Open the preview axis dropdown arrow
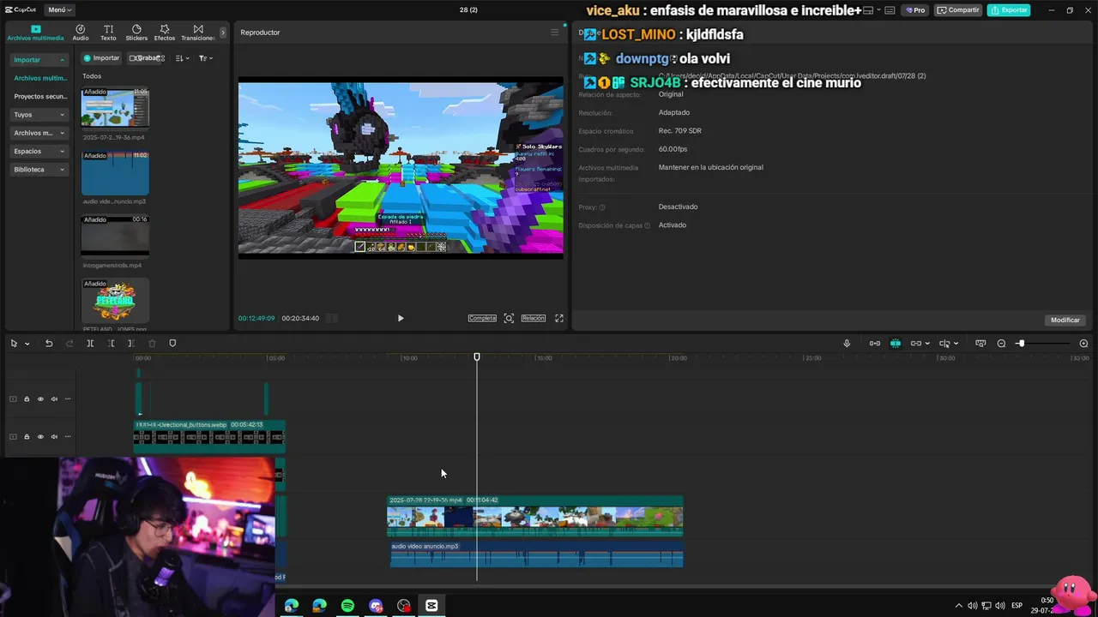The image size is (1098, 617). [x=956, y=344]
